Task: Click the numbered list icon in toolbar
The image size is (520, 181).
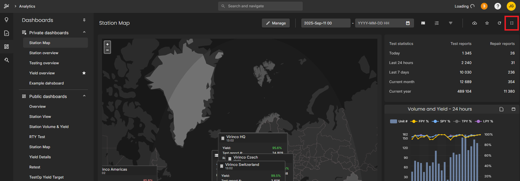Action: pos(437,23)
